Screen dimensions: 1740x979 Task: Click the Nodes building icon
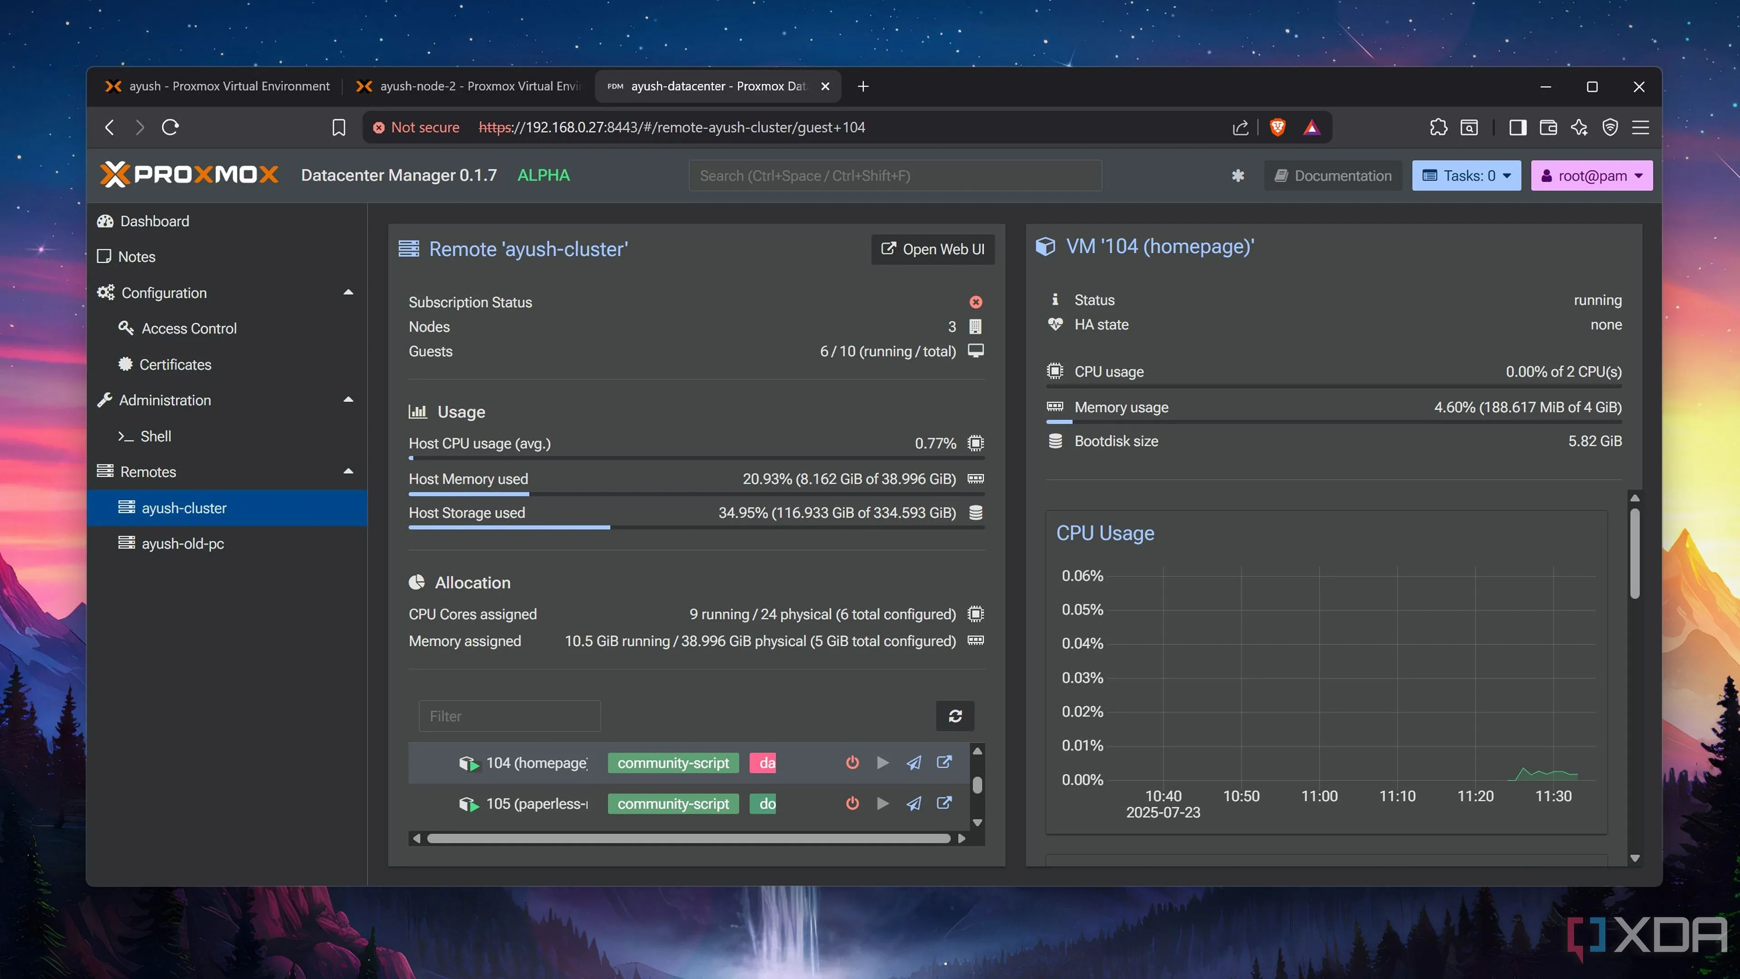coord(976,327)
